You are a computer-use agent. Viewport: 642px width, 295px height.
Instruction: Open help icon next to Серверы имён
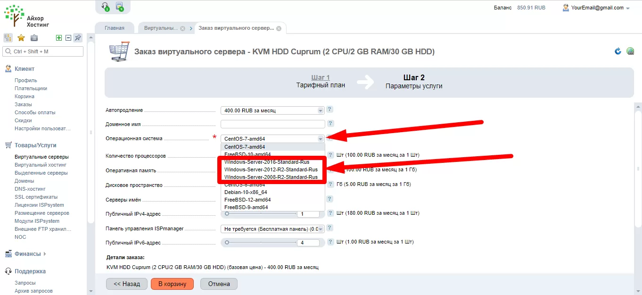pos(331,199)
